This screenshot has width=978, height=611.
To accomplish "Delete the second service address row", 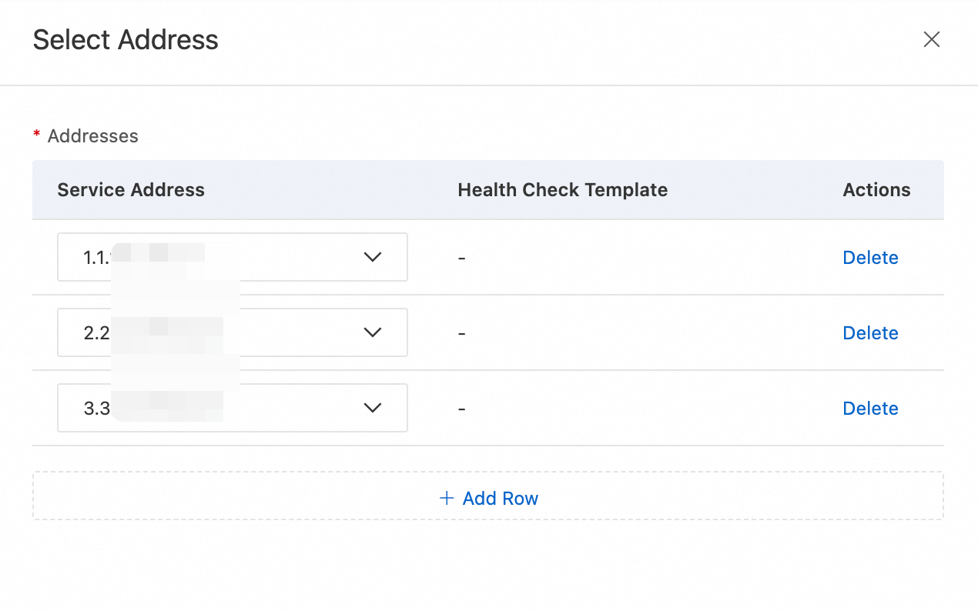I will pos(870,333).
